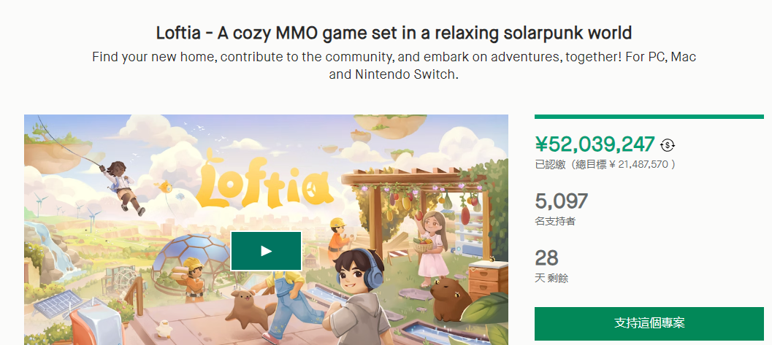Screen dimensions: 772x345
Task: Click the character swinging on the rope
Action: (x=123, y=187)
